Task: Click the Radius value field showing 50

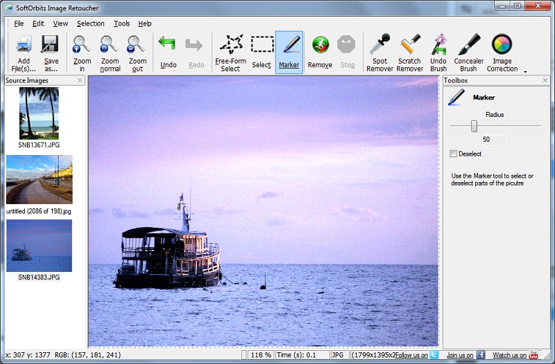Action: 495,140
